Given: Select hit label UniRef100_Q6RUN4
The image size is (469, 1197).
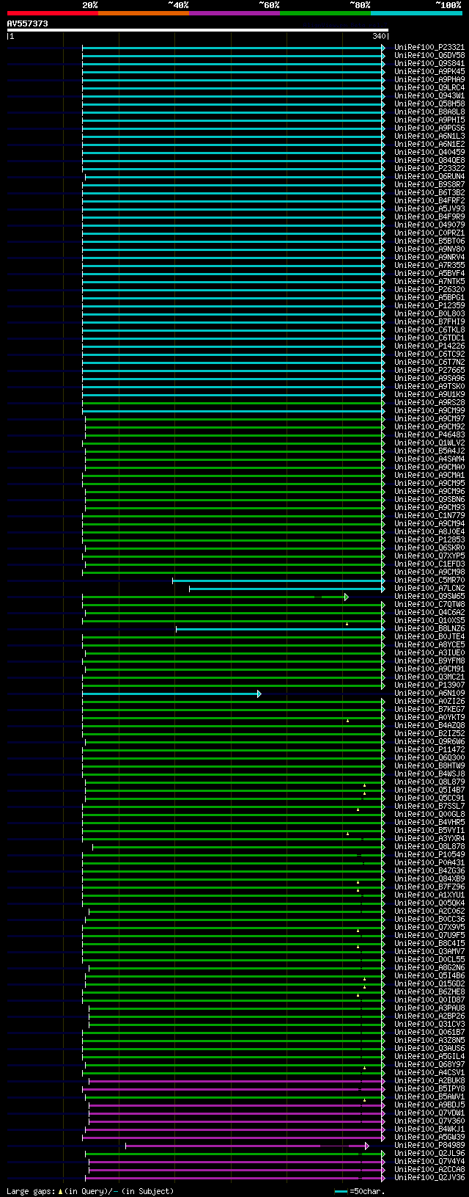Looking at the screenshot, I should pyautogui.click(x=429, y=177).
